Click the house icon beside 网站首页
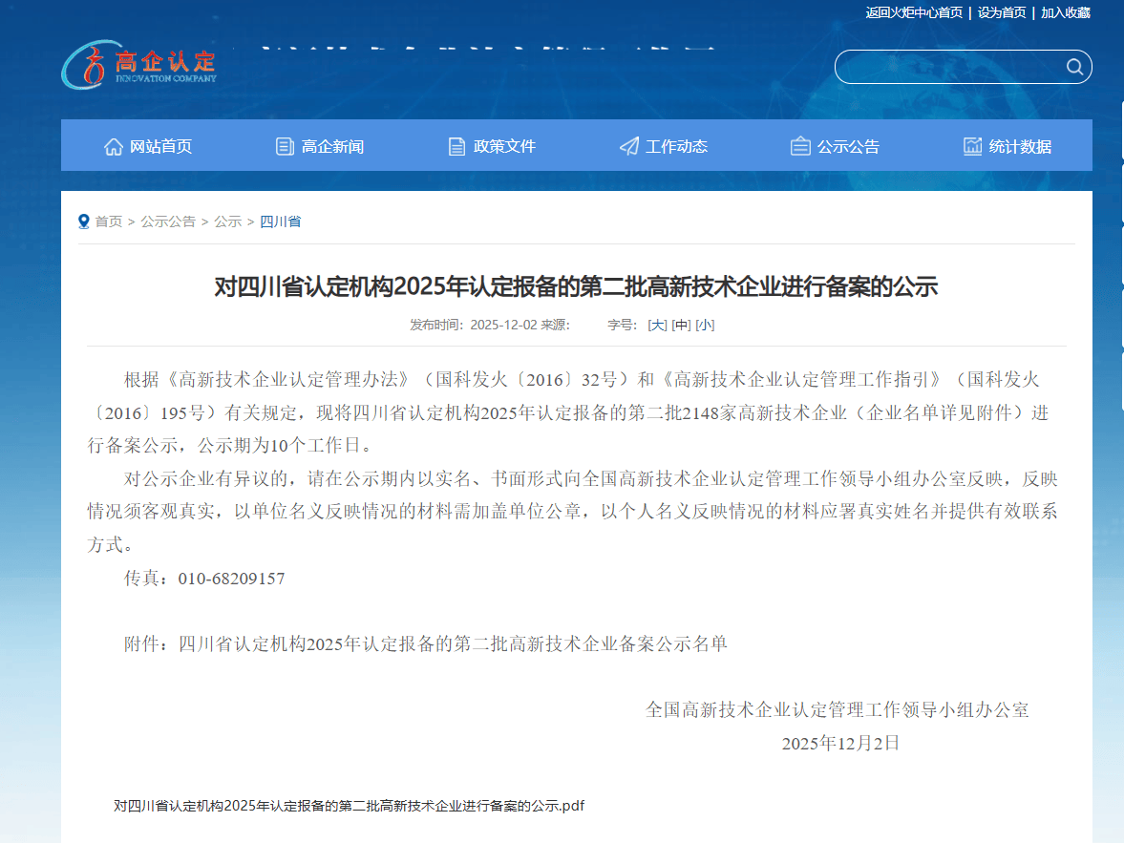Image resolution: width=1124 pixels, height=843 pixels. (x=113, y=145)
